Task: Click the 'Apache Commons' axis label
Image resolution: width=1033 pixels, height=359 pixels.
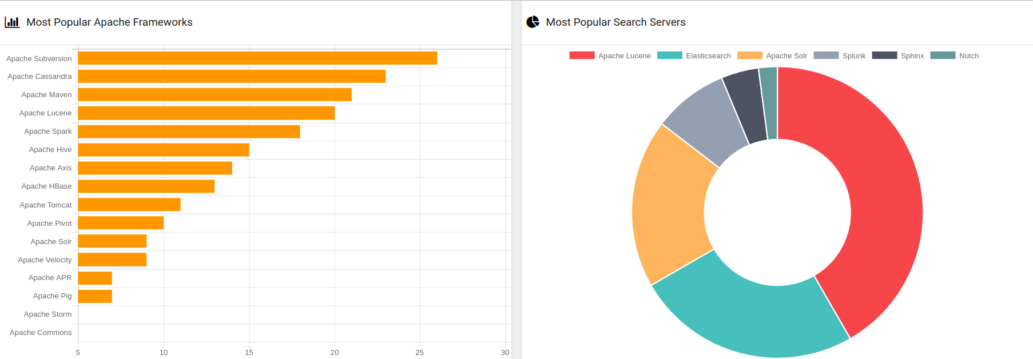Action: (x=41, y=333)
